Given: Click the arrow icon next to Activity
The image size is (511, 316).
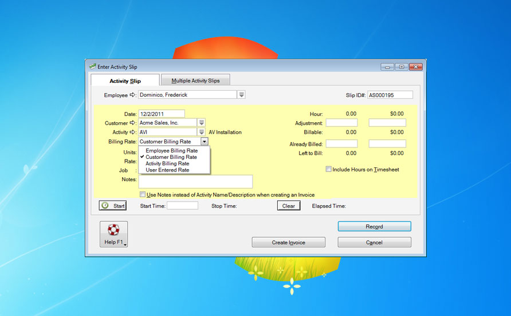Looking at the screenshot, I should [x=132, y=132].
